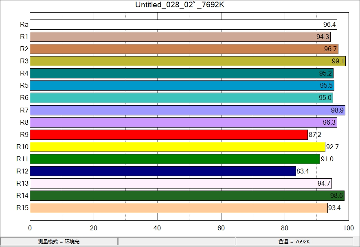Select the R7 periwinkle bar
The height and width of the screenshot is (247, 360).
(x=187, y=110)
